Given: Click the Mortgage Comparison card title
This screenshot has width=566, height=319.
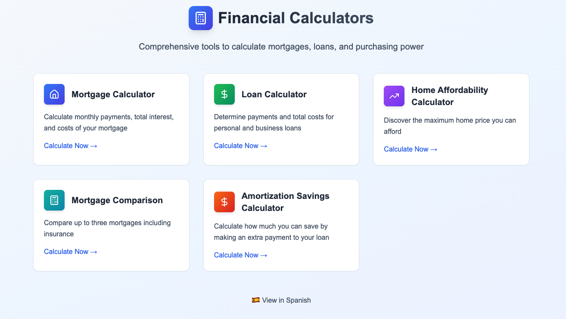Looking at the screenshot, I should (x=117, y=200).
